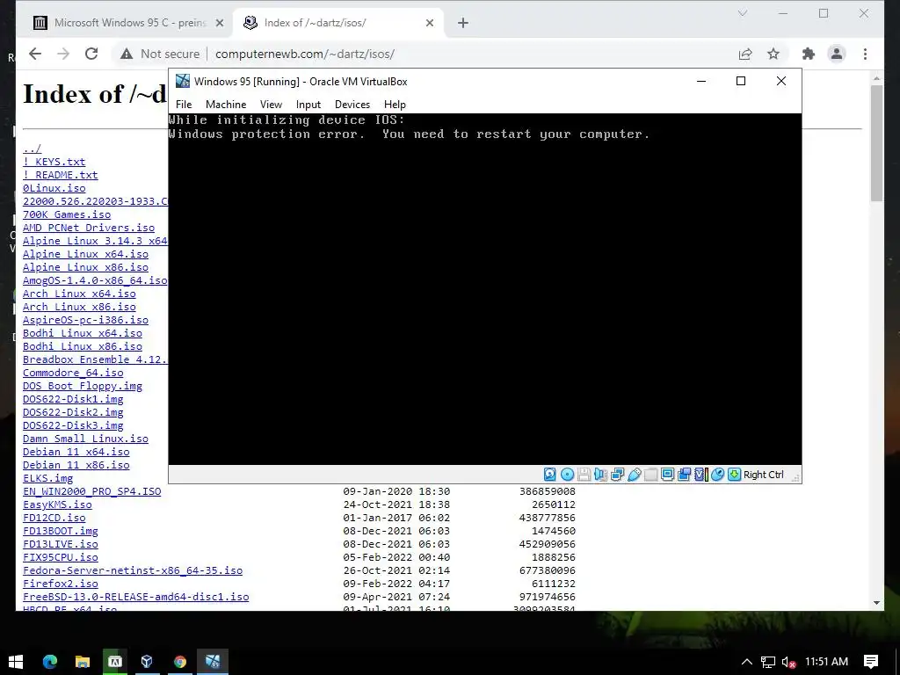Image resolution: width=900 pixels, height=675 pixels.
Task: Switch to the Microsoft Windows 95 C browser tab
Action: 128,23
